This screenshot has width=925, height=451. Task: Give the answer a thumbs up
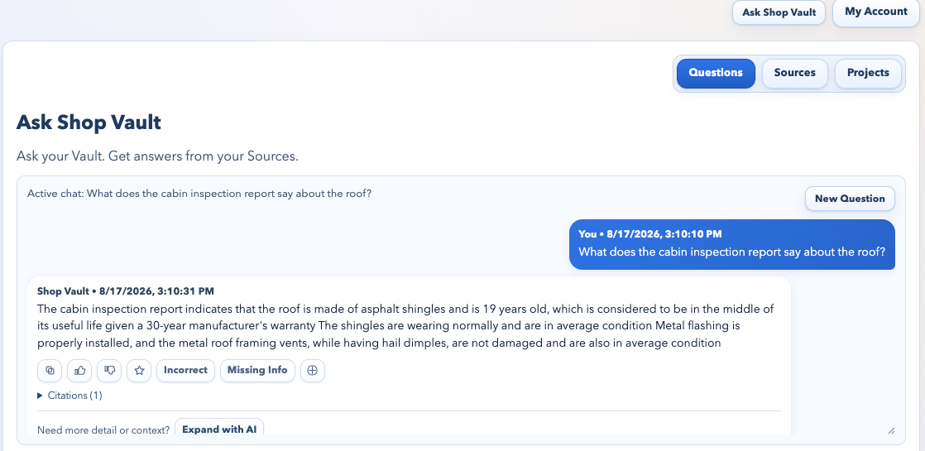[x=79, y=371]
